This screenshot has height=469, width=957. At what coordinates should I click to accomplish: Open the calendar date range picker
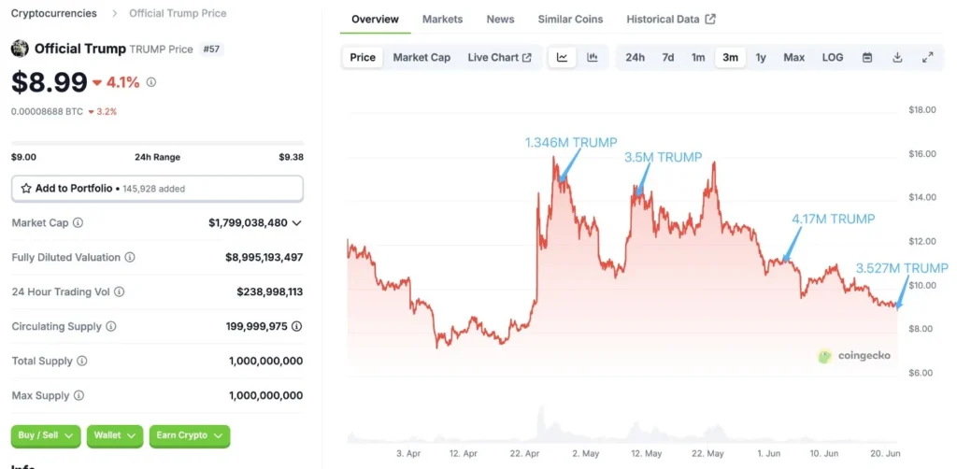tap(867, 57)
